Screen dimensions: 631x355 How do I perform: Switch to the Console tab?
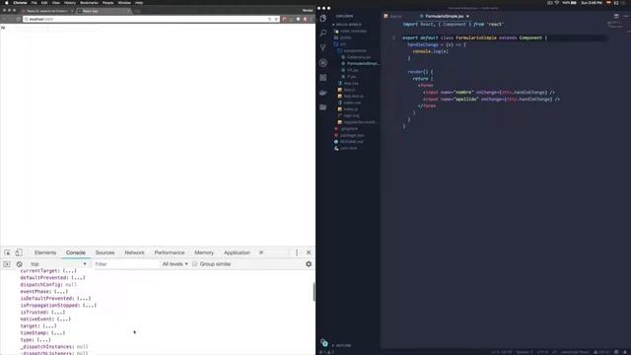pyautogui.click(x=76, y=252)
